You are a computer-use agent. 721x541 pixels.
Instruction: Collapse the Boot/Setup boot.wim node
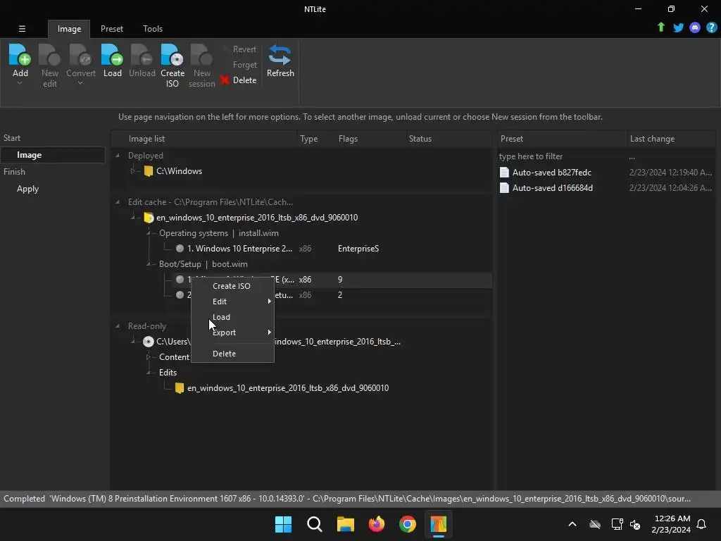[x=149, y=264]
